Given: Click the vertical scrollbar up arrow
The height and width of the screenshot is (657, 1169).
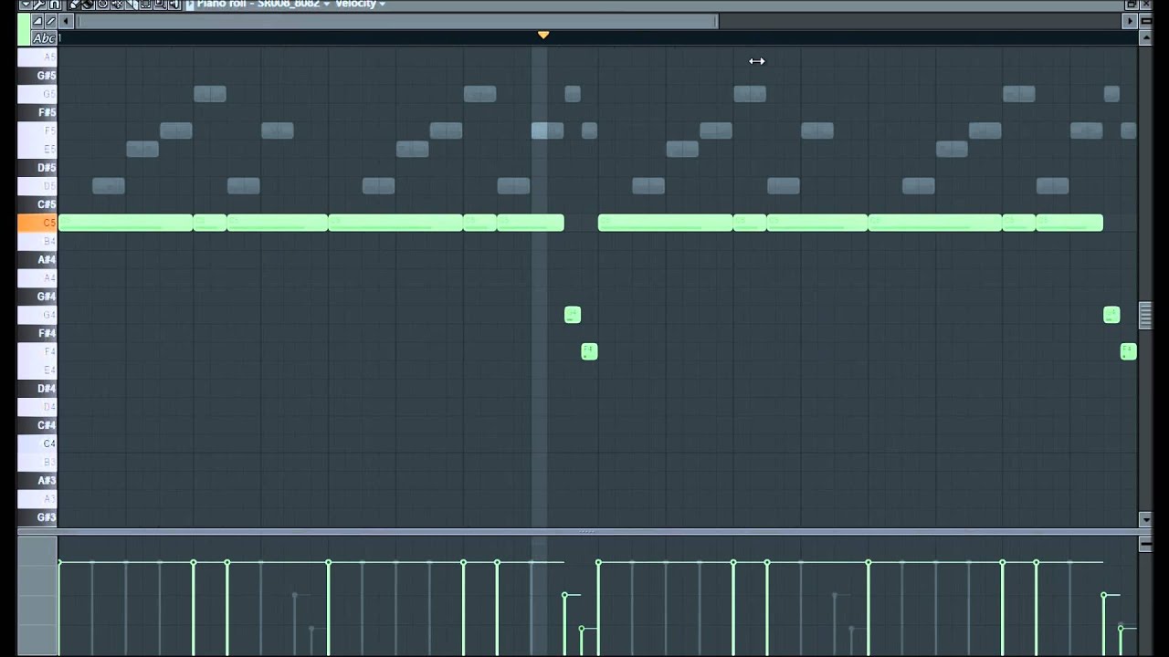Looking at the screenshot, I should point(1146,37).
